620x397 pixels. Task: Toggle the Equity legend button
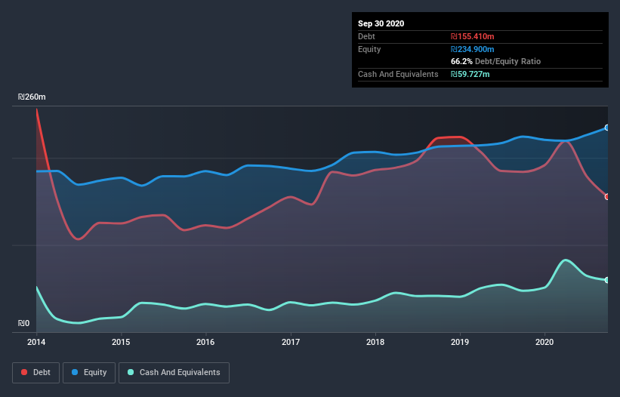[89, 373]
